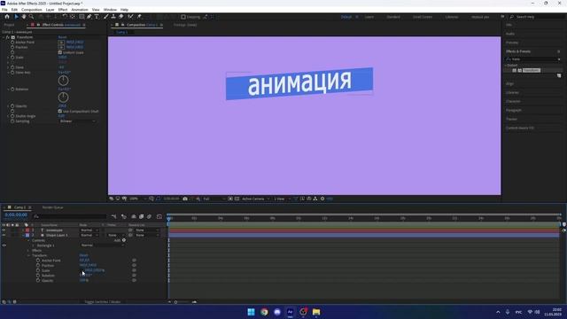The height and width of the screenshot is (319, 567).
Task: Click Reset for timeline Transform group
Action: pos(83,255)
